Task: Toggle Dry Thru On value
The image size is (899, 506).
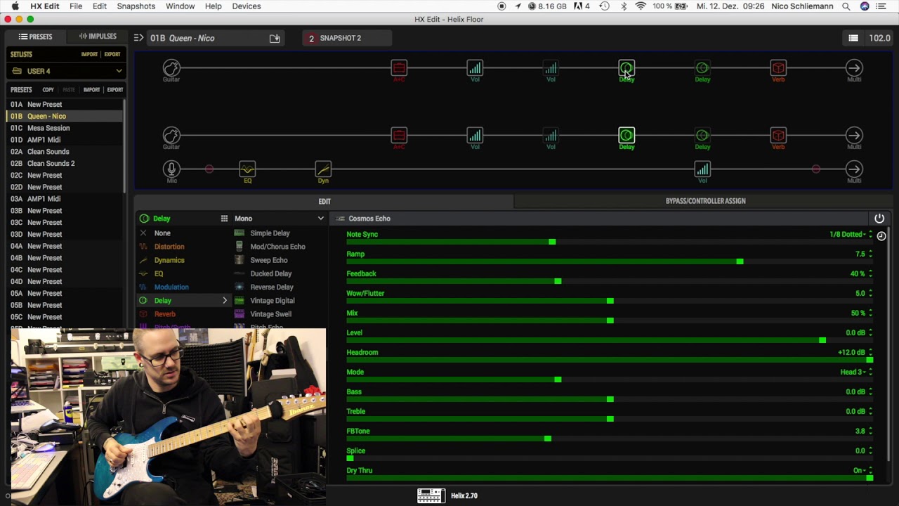Action: (x=860, y=471)
